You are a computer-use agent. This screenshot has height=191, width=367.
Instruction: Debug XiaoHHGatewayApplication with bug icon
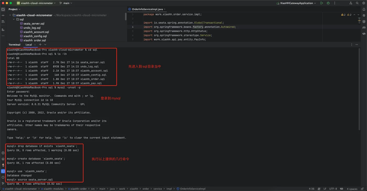pos(328,3)
